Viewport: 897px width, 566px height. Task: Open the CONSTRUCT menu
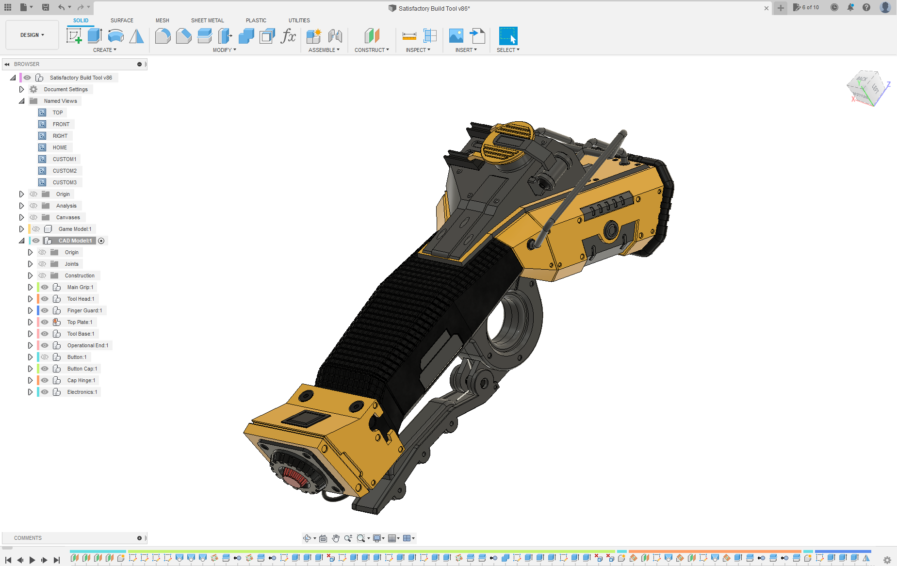(x=372, y=50)
